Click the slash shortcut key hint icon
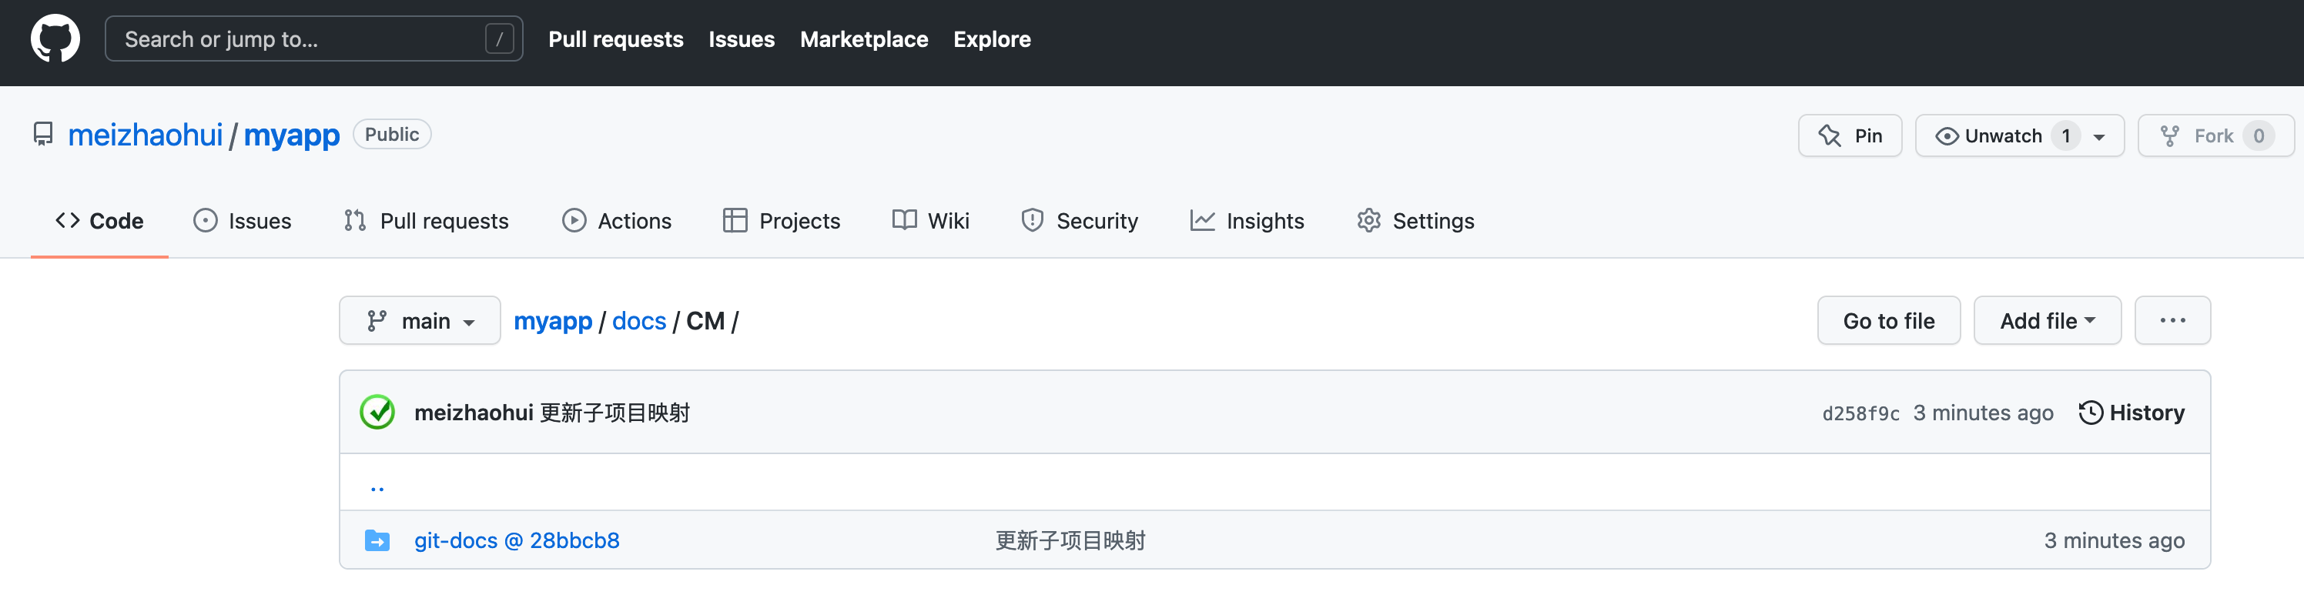The width and height of the screenshot is (2304, 605). [499, 38]
